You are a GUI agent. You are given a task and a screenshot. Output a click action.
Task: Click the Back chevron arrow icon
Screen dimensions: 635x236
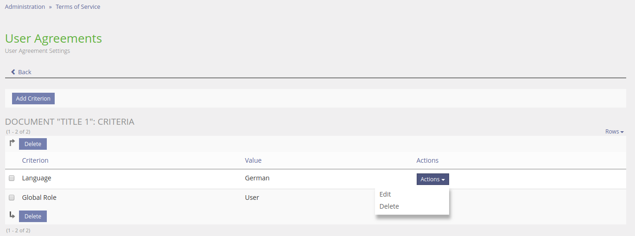pyautogui.click(x=13, y=72)
